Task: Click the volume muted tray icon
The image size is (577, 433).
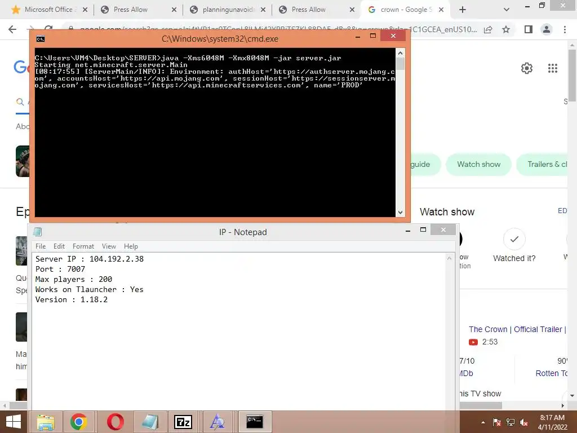Action: click(524, 422)
